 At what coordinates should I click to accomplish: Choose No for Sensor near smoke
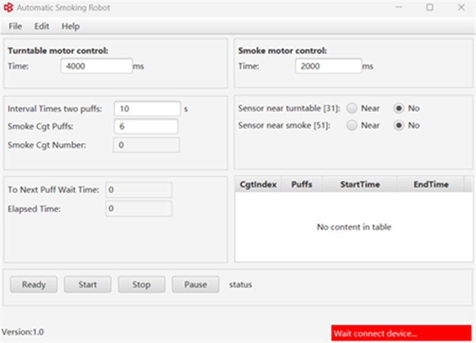point(399,125)
